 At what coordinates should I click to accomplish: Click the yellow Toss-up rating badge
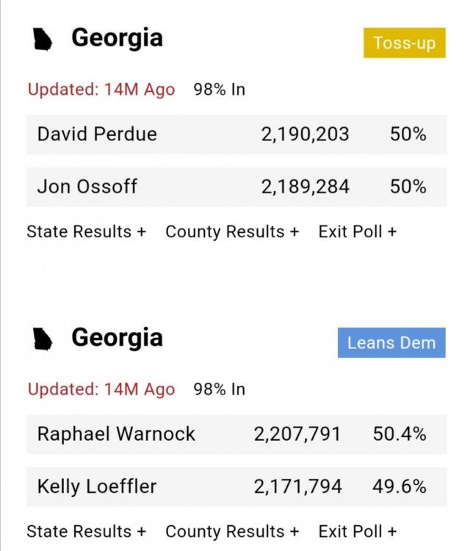tap(404, 43)
